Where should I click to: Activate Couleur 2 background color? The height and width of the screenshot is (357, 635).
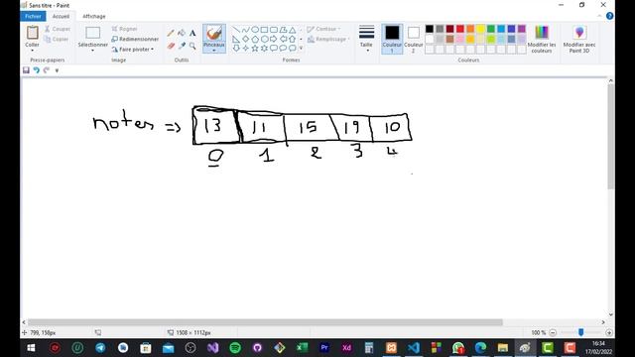pyautogui.click(x=413, y=40)
